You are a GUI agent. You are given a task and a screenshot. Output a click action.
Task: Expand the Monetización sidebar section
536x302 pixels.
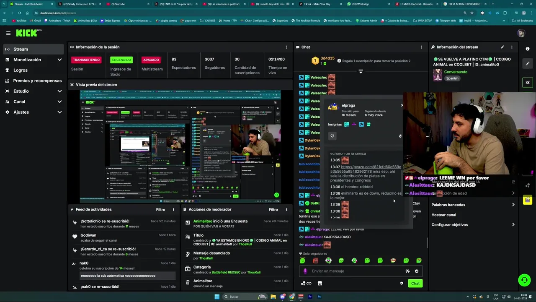point(59,60)
